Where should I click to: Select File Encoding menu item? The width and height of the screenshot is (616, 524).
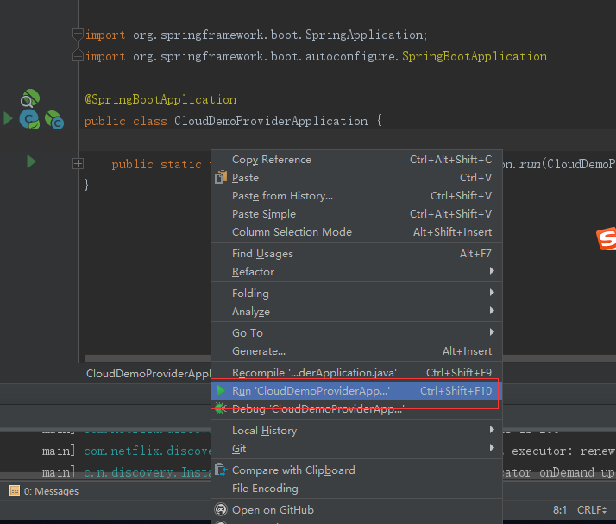(x=356, y=488)
